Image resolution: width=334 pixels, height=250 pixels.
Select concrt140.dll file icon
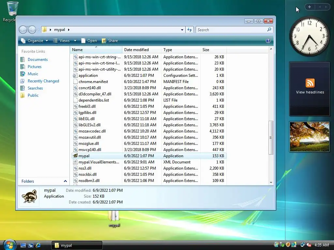coord(75,88)
